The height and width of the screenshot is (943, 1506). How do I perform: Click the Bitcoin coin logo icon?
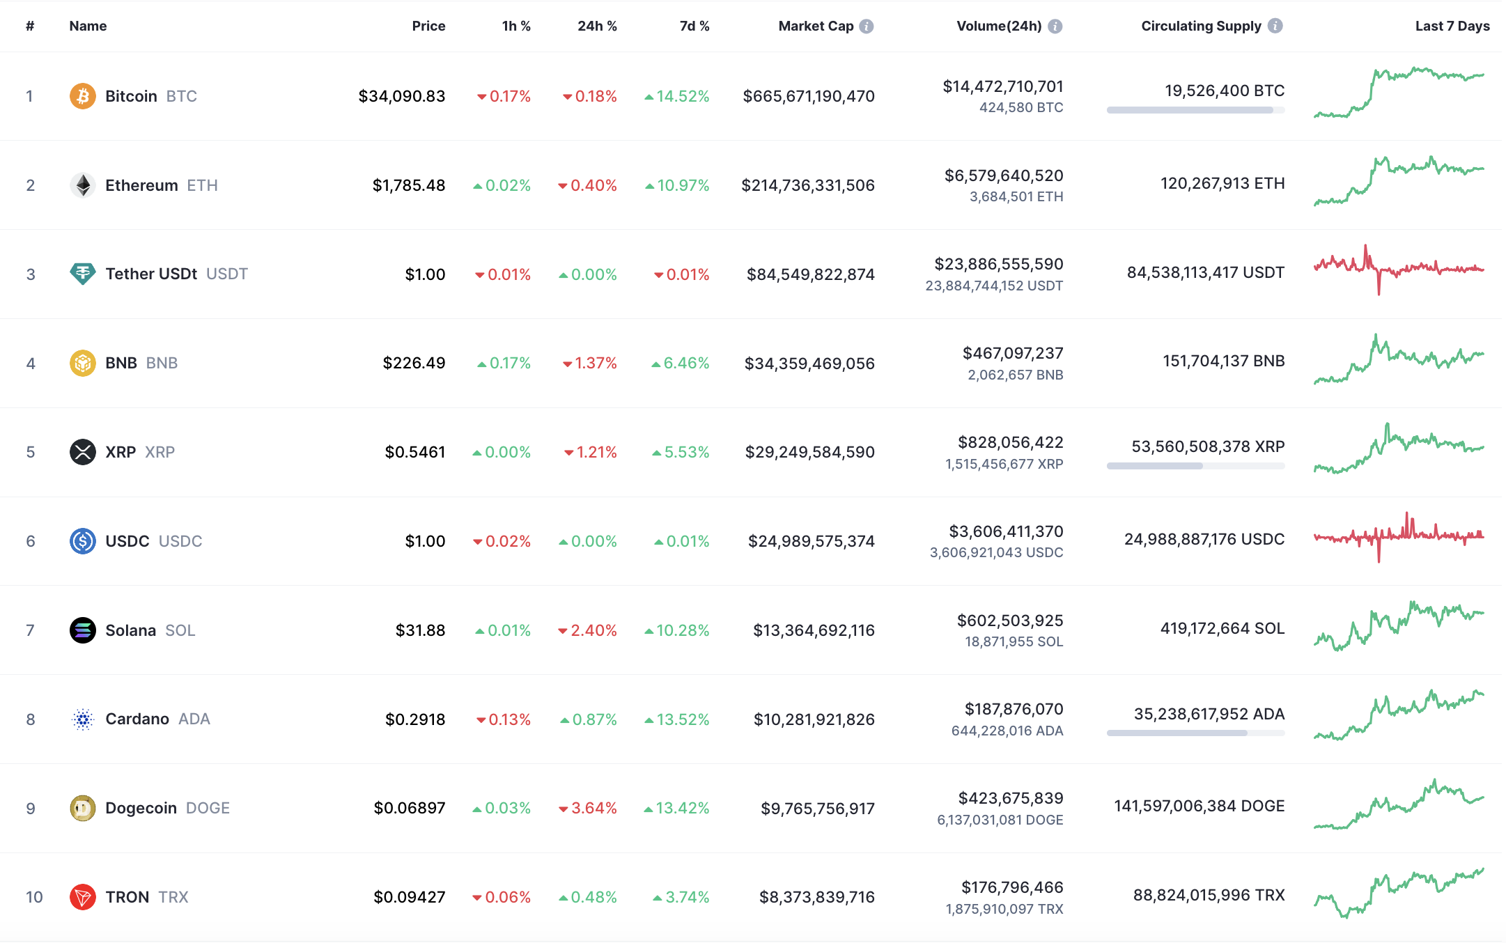(82, 96)
